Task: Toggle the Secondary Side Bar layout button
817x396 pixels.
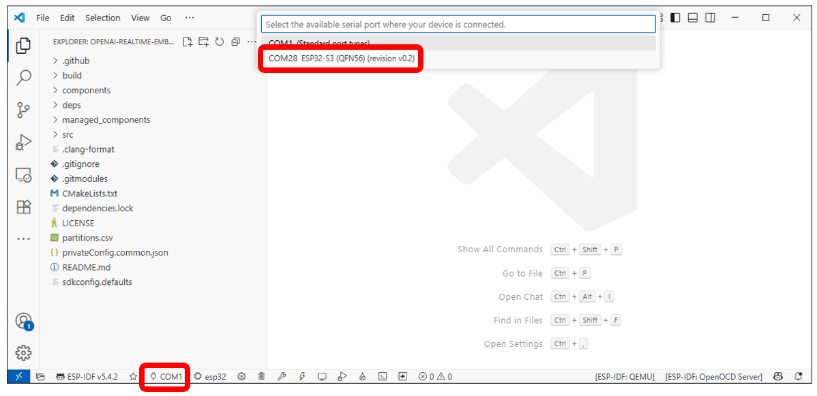Action: tap(710, 18)
